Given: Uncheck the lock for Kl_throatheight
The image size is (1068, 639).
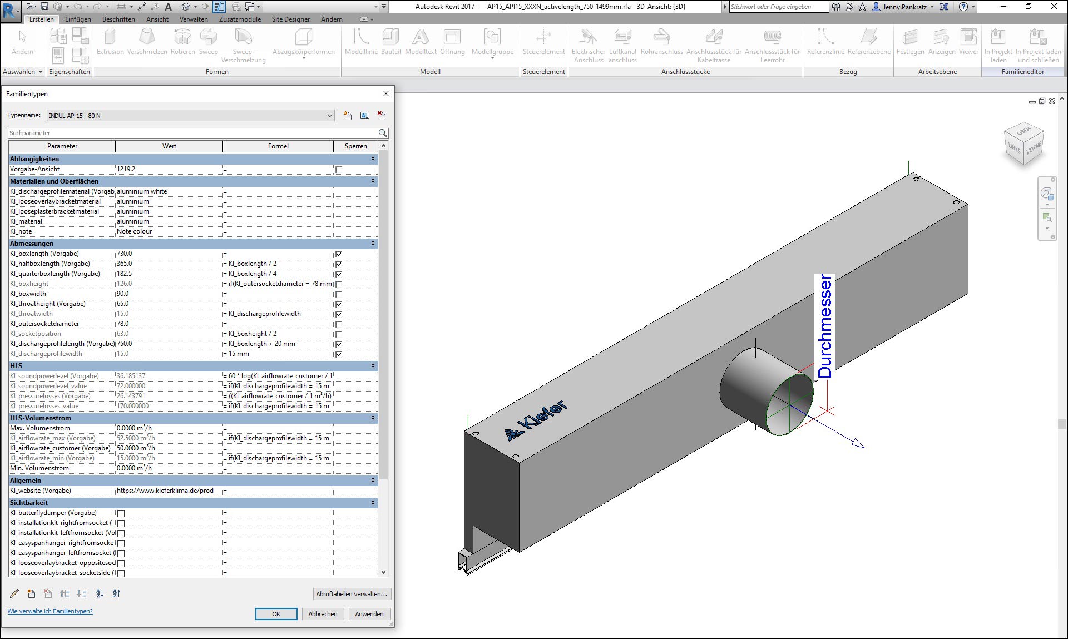Looking at the screenshot, I should (338, 304).
